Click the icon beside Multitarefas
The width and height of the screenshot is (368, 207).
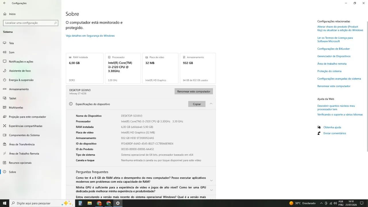(4, 108)
